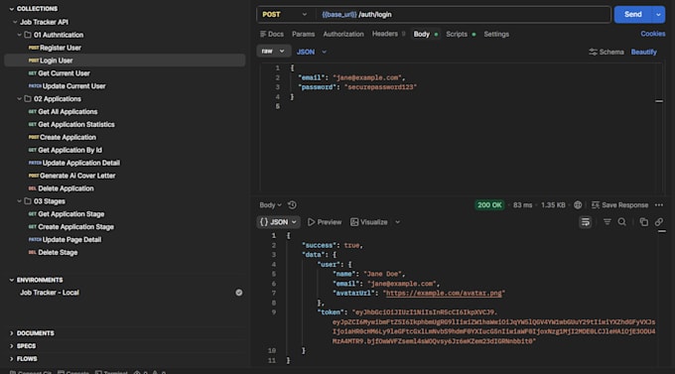Viewport: 675px width, 374px height.
Task: Click the Schema button
Action: tap(607, 52)
